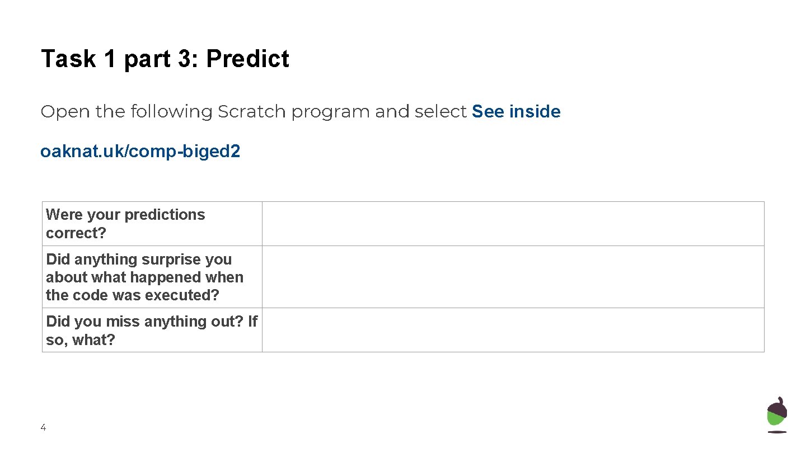Click the blank answer cell beside 'Did anything surprise you'
This screenshot has height=453, width=806.
[x=513, y=277]
